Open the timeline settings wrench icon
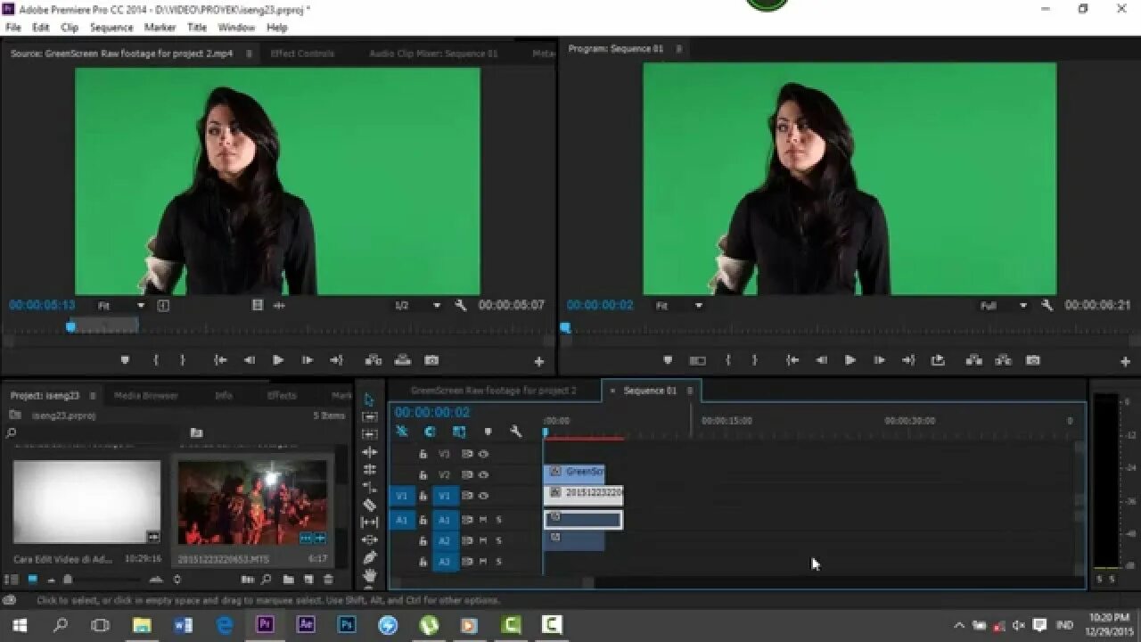 click(515, 432)
